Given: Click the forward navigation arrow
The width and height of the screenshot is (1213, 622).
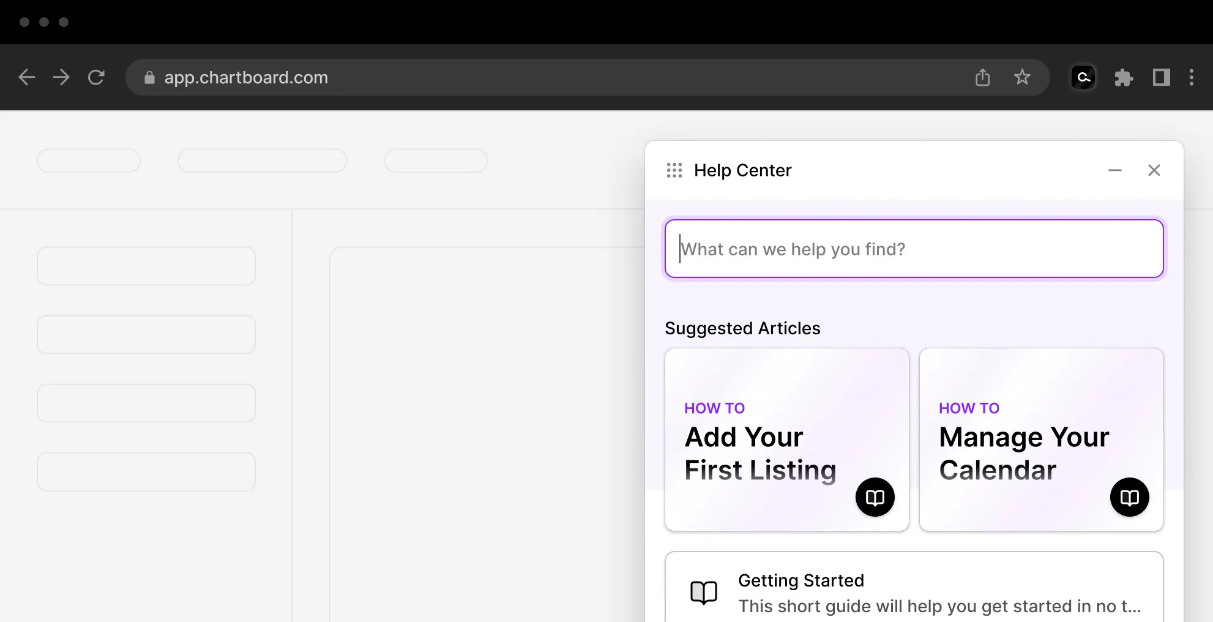Looking at the screenshot, I should coord(61,77).
